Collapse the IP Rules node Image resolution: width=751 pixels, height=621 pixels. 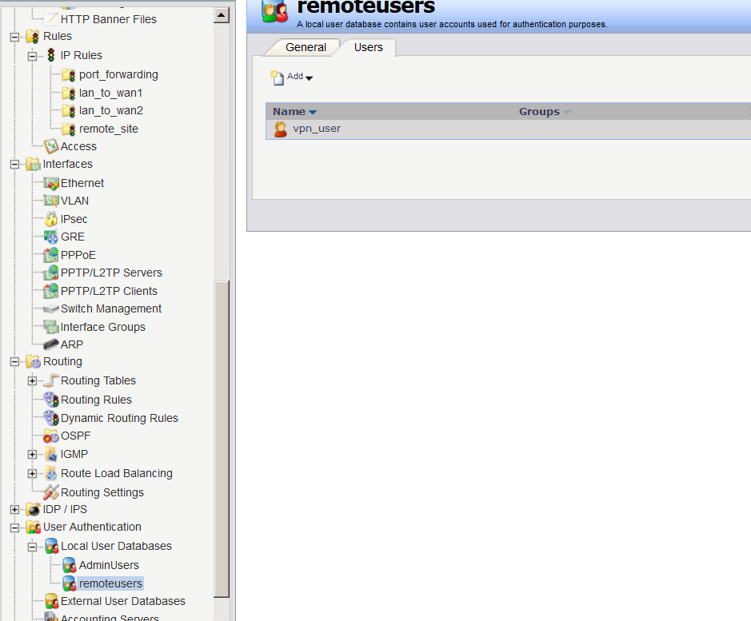pyautogui.click(x=32, y=56)
